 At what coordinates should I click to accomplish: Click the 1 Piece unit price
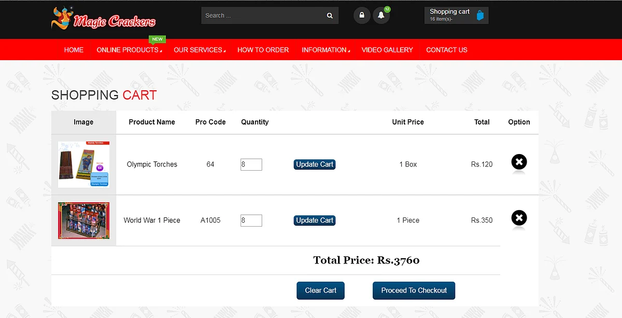coord(408,220)
